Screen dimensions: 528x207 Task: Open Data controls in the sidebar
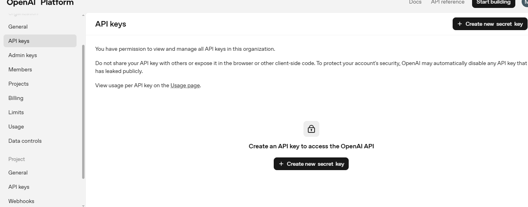(x=40, y=141)
